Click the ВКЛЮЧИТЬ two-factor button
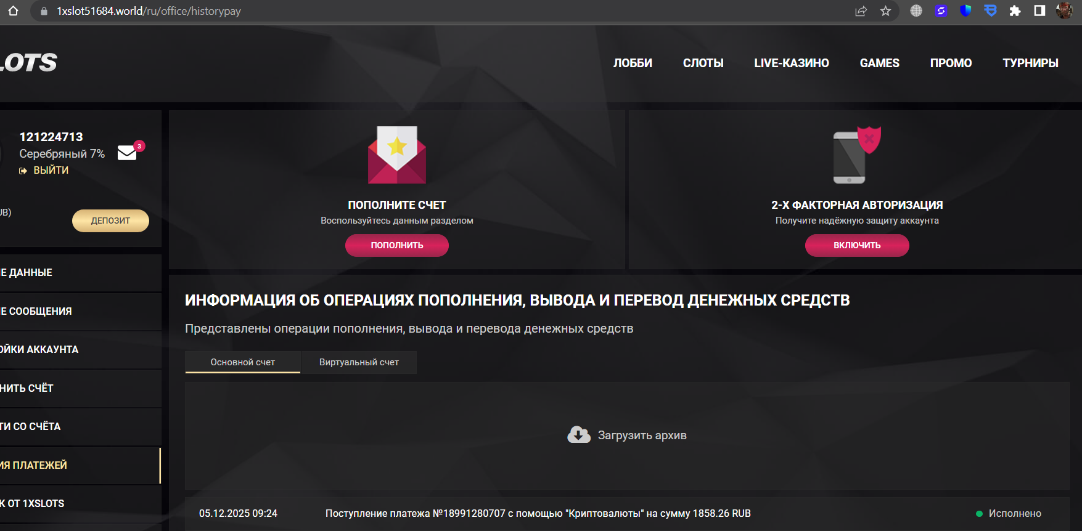The width and height of the screenshot is (1082, 531). 857,245
